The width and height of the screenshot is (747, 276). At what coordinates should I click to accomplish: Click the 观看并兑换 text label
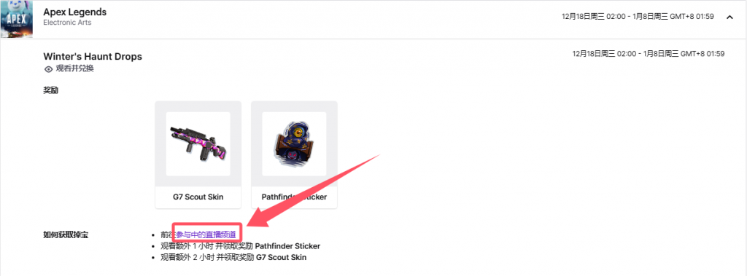pyautogui.click(x=75, y=68)
